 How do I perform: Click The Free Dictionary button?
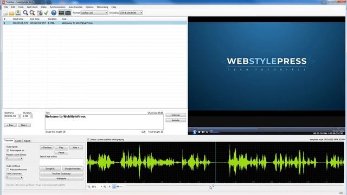pyautogui.click(x=61, y=174)
